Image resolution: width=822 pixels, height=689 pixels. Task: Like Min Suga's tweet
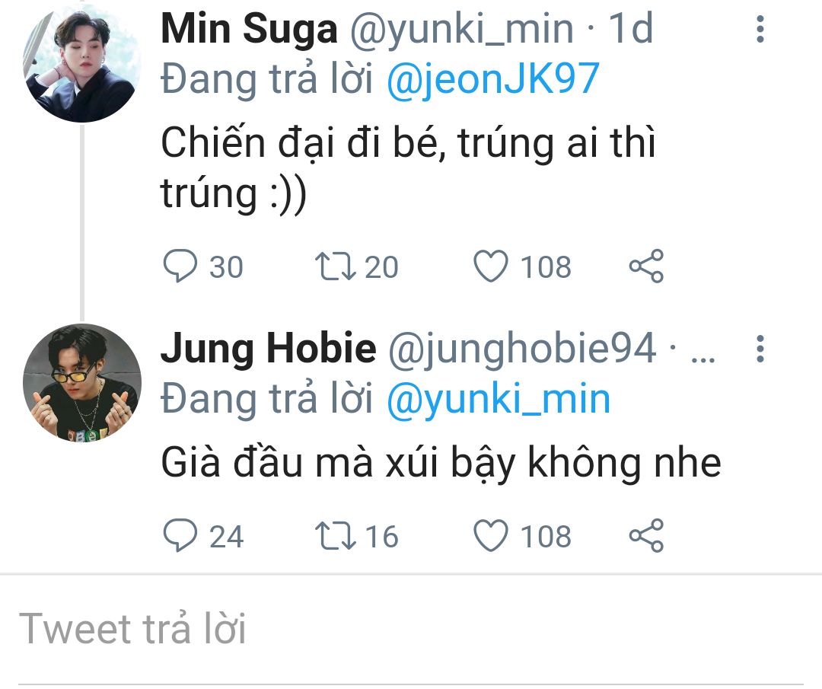[491, 266]
